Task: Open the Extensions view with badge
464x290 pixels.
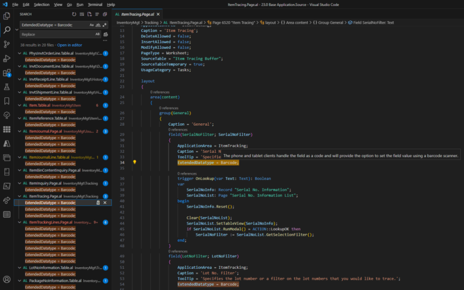Action: 7,73
